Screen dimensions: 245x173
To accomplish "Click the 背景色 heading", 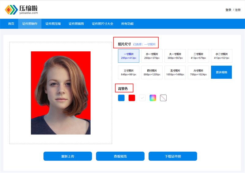I will tap(123, 89).
